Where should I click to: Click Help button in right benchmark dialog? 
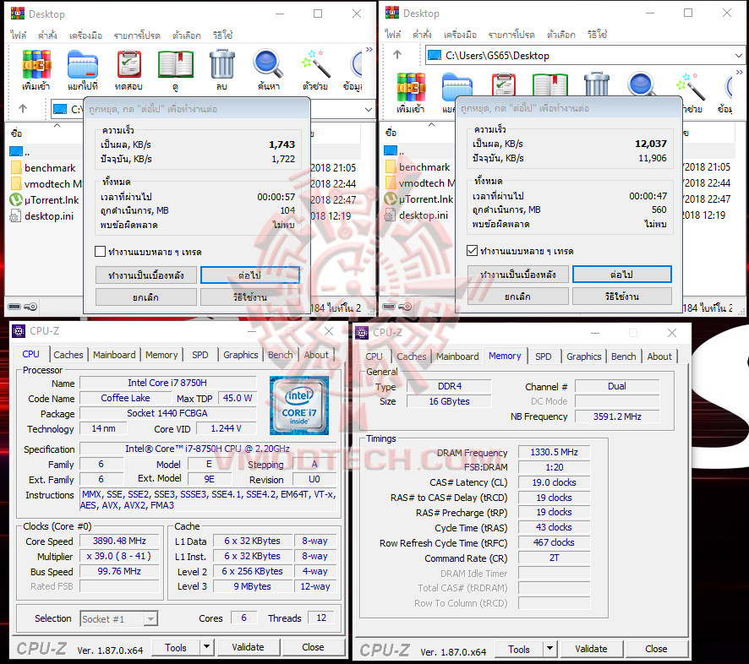(x=622, y=297)
